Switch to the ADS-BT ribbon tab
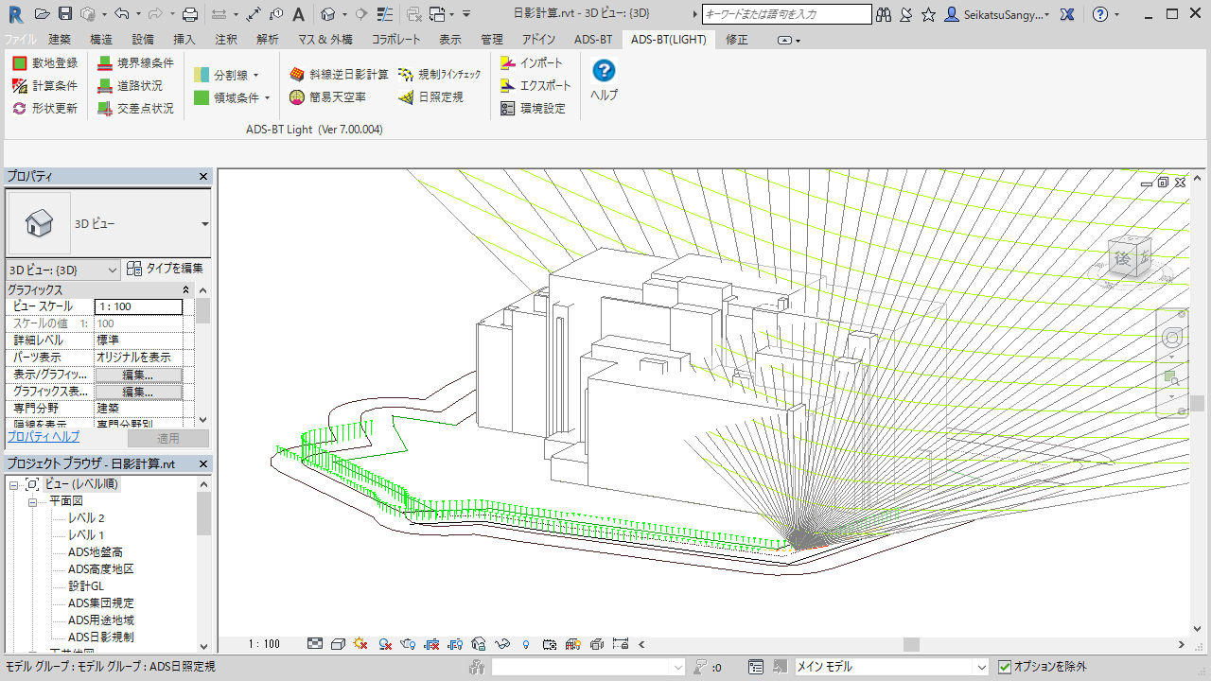The width and height of the screenshot is (1211, 681). [592, 40]
